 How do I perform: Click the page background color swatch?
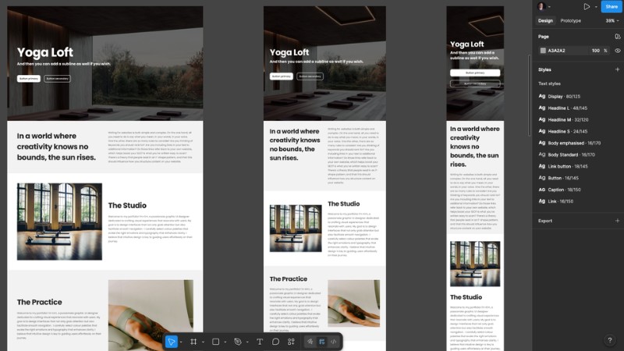coord(542,51)
